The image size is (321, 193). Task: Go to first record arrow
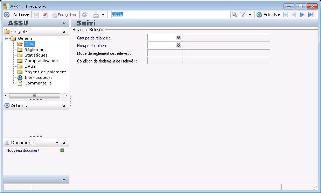click(x=286, y=15)
